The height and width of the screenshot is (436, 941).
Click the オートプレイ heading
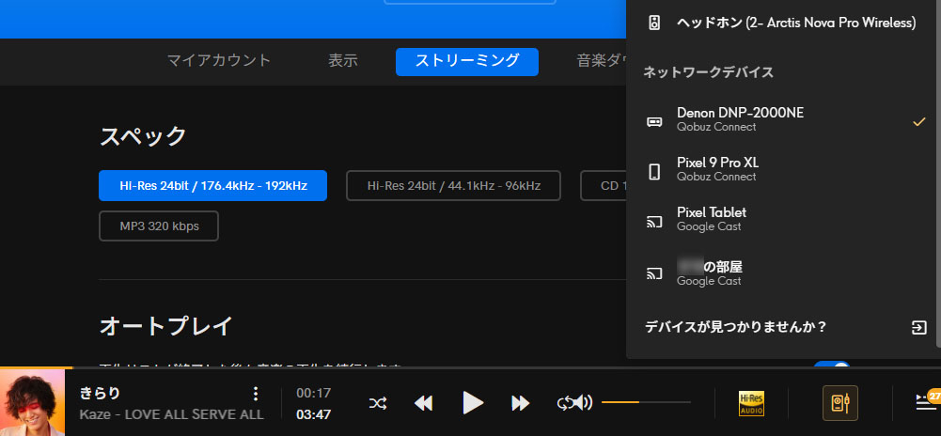click(165, 326)
